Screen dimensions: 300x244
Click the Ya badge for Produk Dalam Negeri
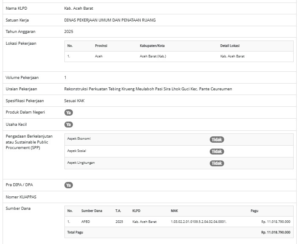point(69,112)
